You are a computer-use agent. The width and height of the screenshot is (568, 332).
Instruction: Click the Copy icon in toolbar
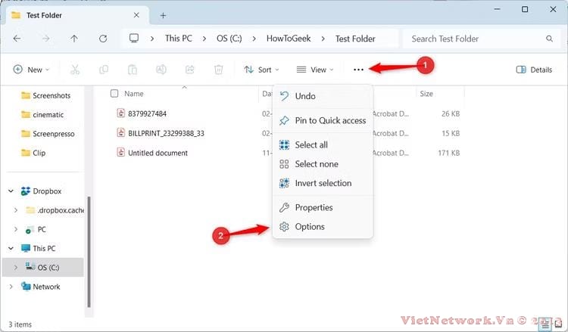103,70
